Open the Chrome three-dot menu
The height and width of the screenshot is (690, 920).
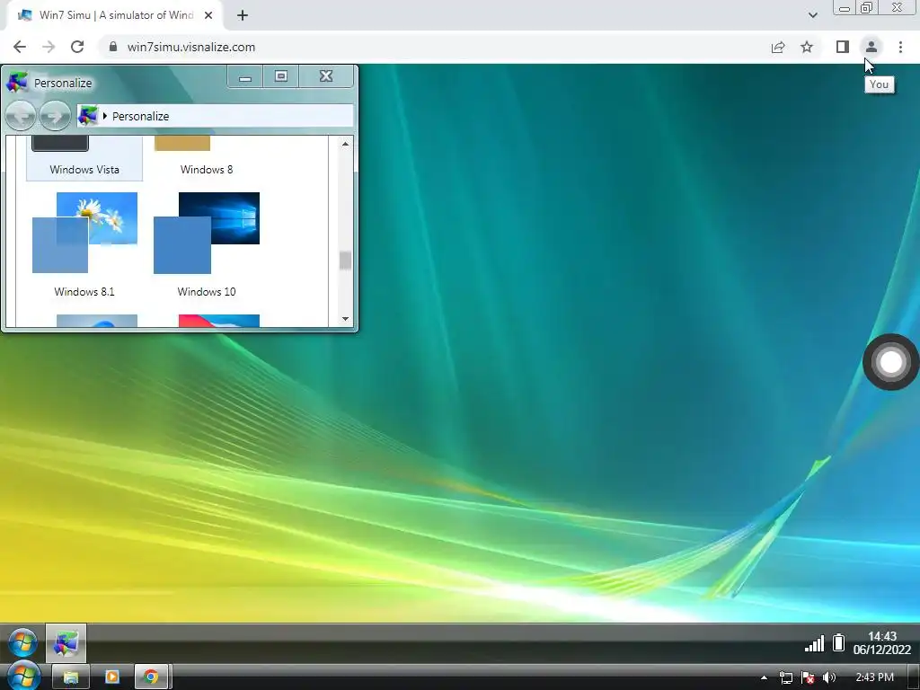point(900,47)
